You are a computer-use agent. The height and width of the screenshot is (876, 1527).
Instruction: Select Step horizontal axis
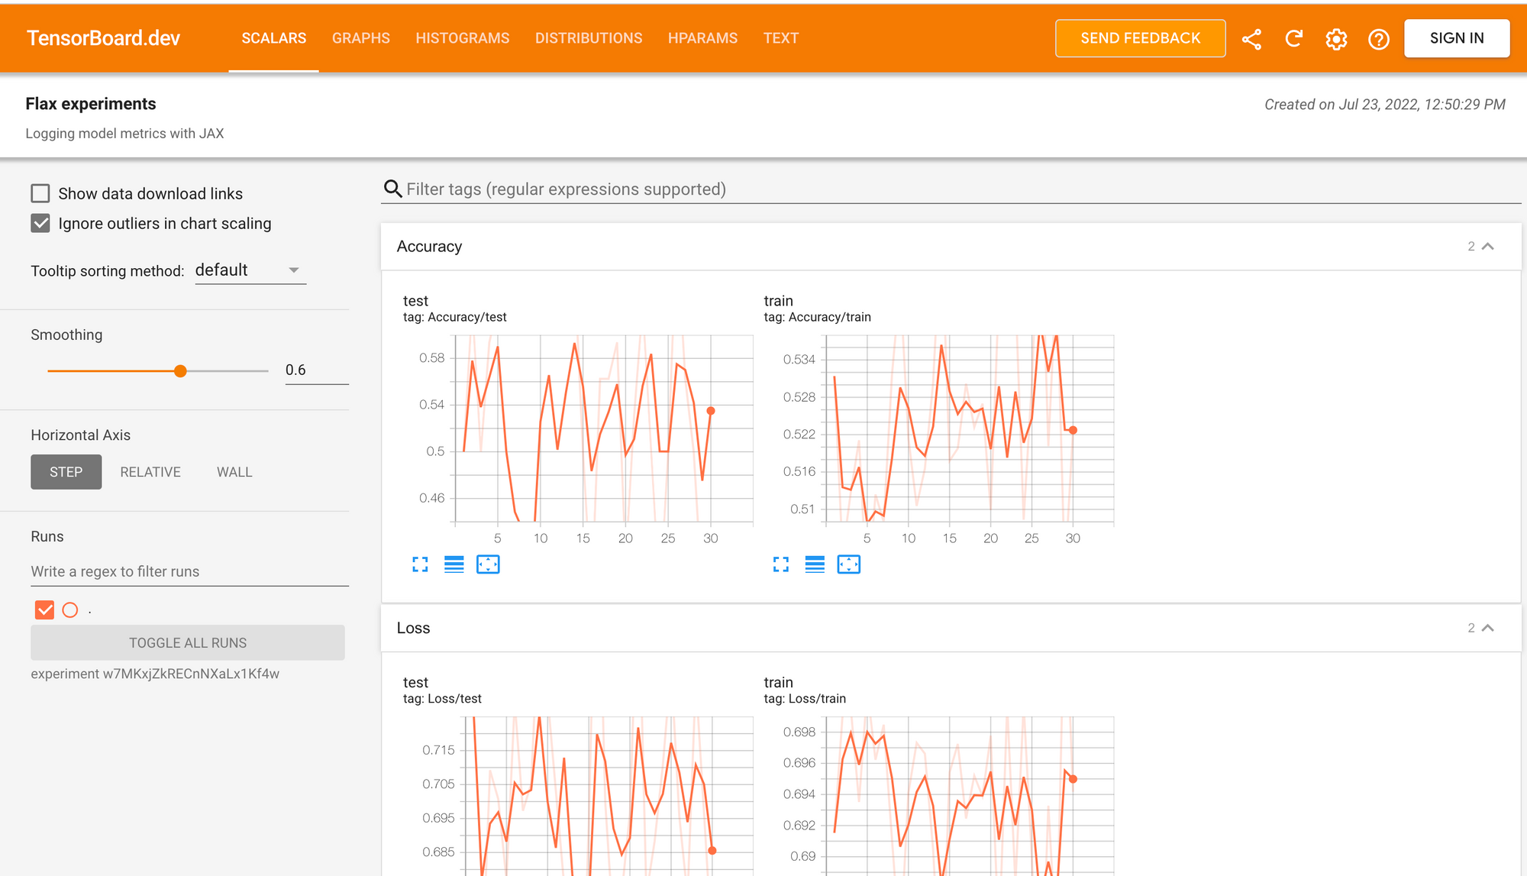tap(66, 472)
